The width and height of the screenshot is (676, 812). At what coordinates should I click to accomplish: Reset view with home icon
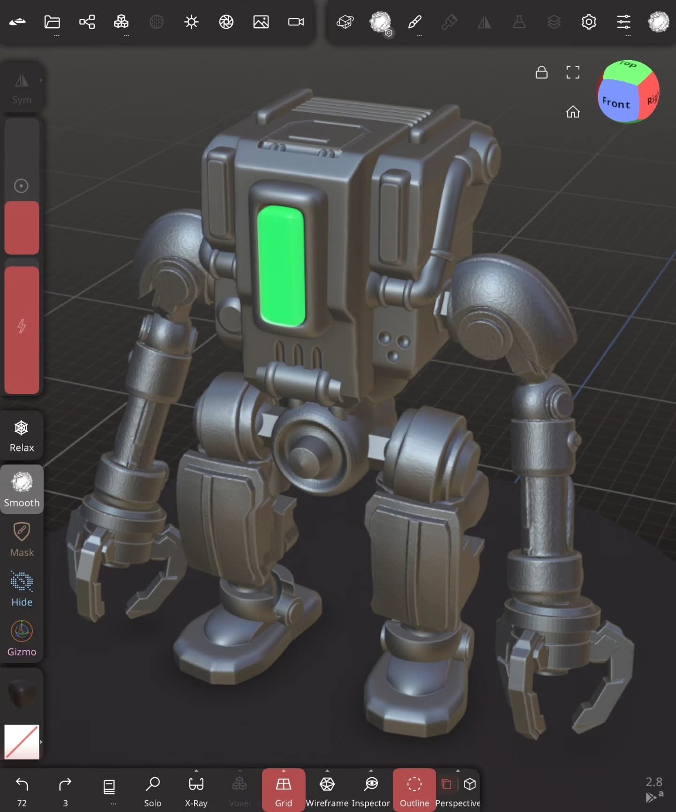pos(572,112)
